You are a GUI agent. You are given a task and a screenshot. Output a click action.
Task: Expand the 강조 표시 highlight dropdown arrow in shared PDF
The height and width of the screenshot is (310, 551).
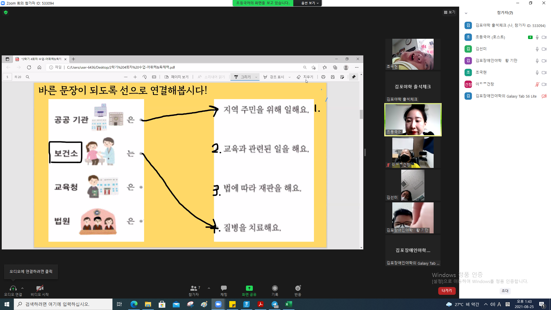(289, 77)
